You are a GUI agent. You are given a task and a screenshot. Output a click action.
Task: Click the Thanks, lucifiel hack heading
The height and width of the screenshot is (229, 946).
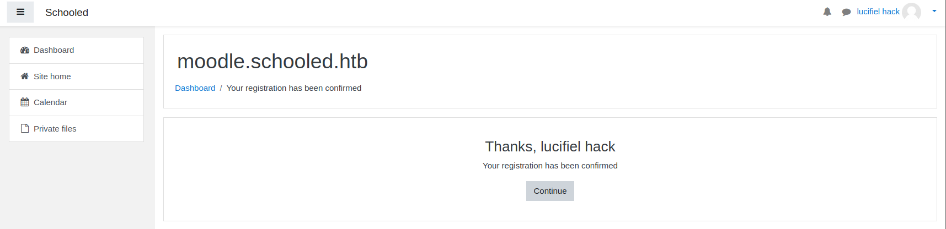click(550, 146)
